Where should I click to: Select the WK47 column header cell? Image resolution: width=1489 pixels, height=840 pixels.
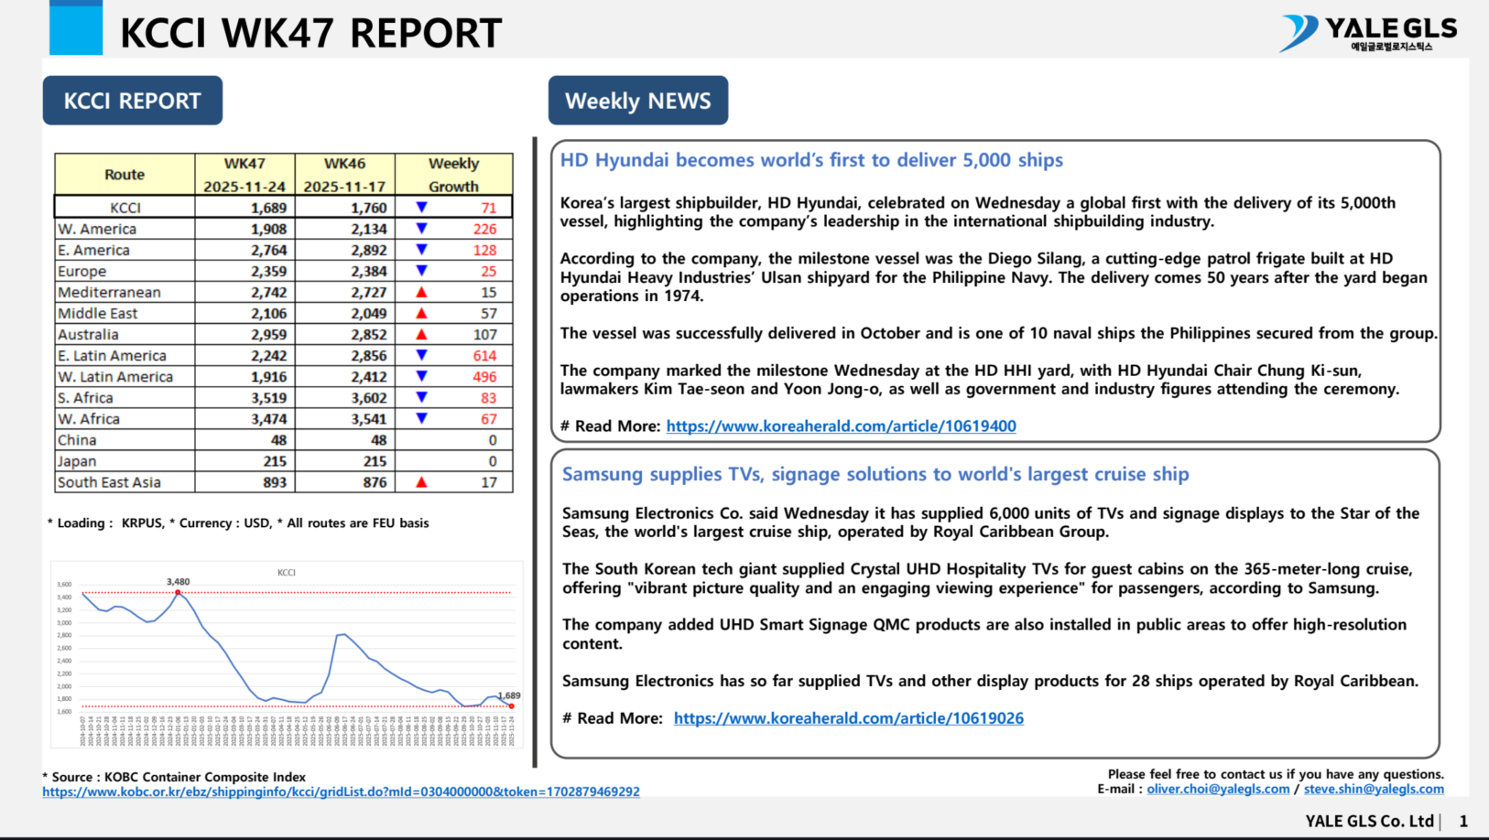click(245, 174)
